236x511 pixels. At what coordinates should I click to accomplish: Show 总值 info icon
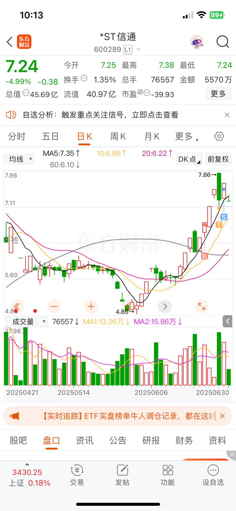coord(26,93)
